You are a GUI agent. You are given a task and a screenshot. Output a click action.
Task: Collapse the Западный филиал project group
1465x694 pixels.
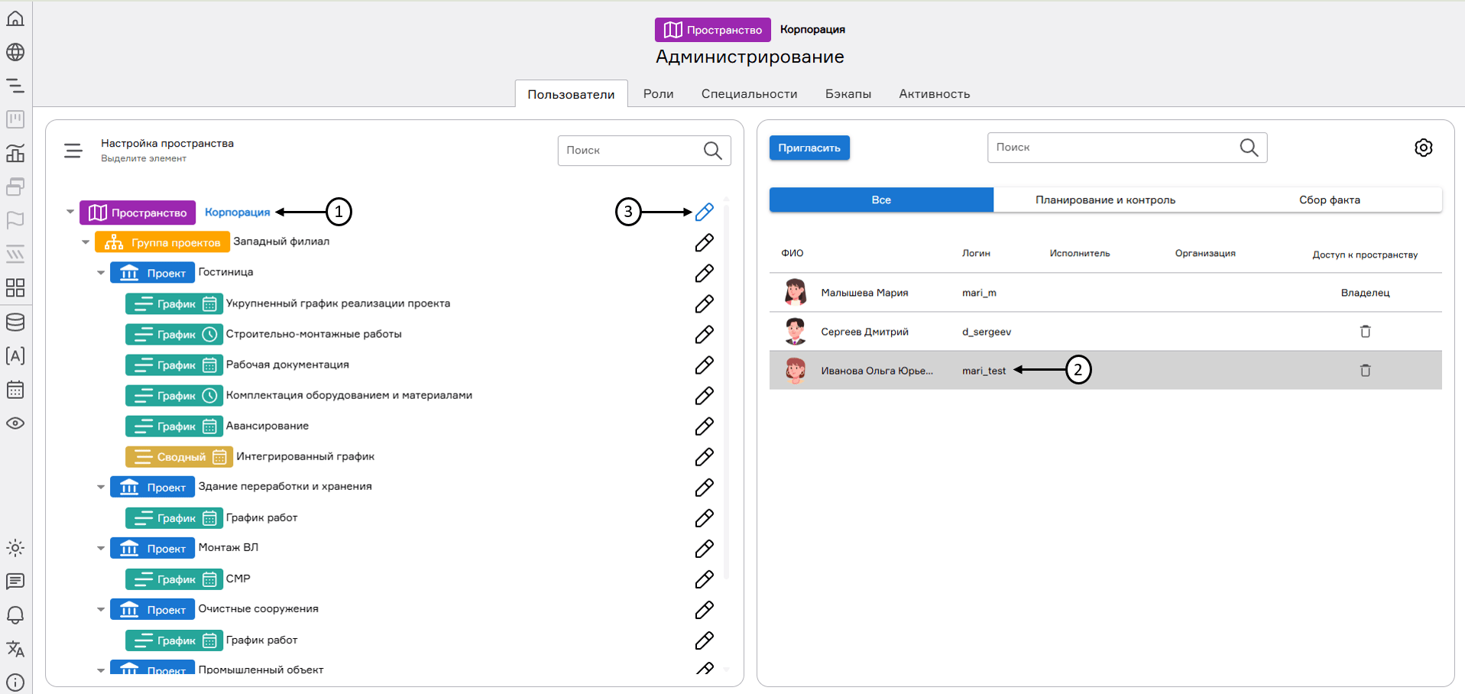point(86,242)
